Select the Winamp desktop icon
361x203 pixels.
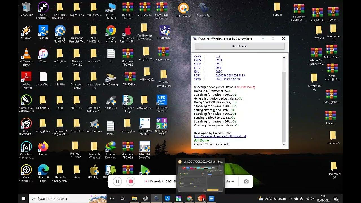(x=26, y=32)
